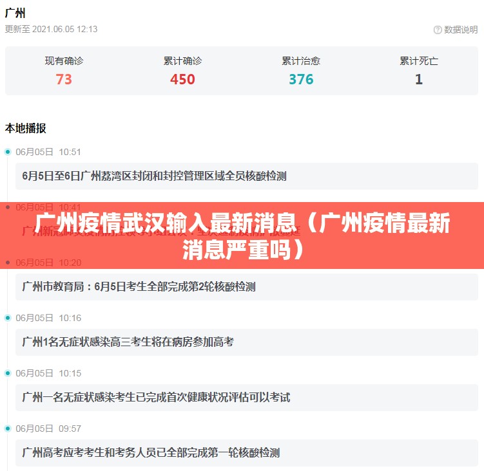Select the timeline dot for 09:57
484x471 pixels.
(x=8, y=429)
